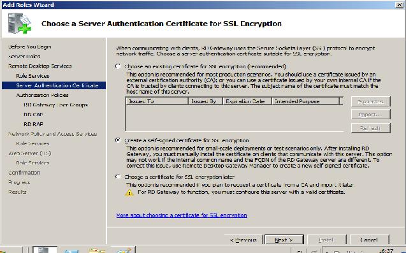Click the Properties button
The width and height of the screenshot is (406, 253).
[x=370, y=101]
